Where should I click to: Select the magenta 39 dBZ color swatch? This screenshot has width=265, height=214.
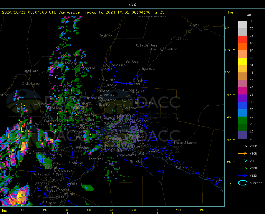(243, 91)
